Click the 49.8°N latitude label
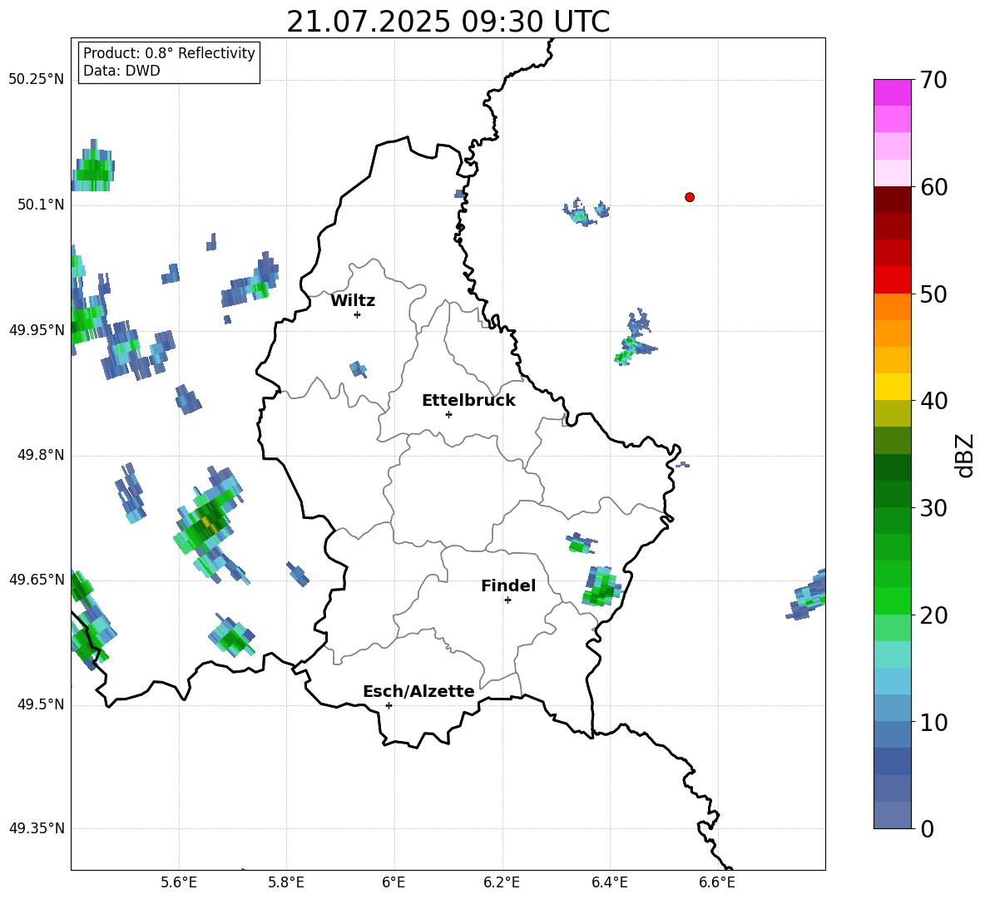 [41, 455]
